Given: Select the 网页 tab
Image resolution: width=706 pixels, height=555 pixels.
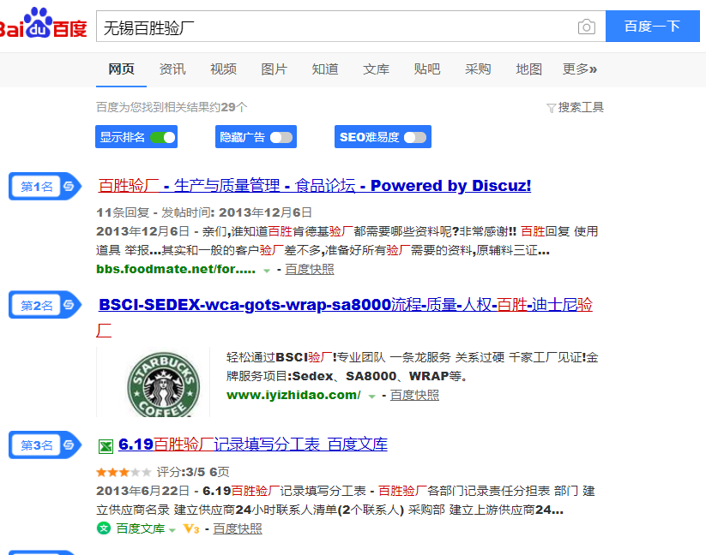Looking at the screenshot, I should click(121, 69).
